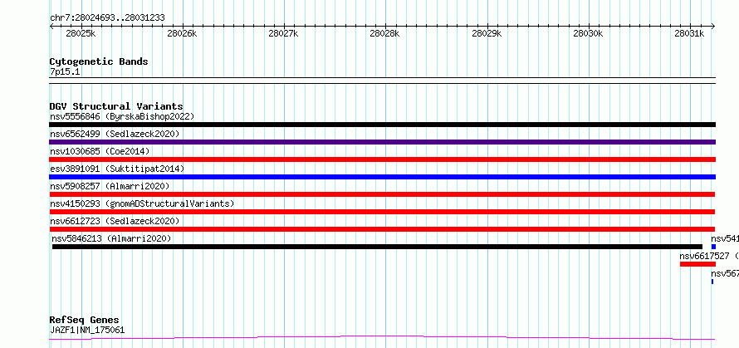Open the nsv4150293 (gnomADStructuralVariants) label
The width and height of the screenshot is (739, 348).
142,203
